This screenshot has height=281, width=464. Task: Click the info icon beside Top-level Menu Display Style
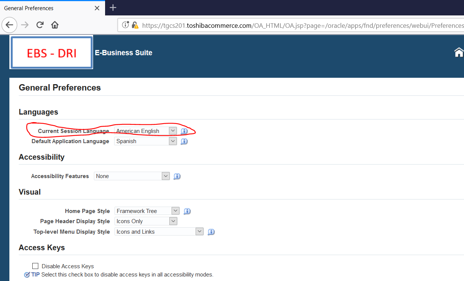211,232
